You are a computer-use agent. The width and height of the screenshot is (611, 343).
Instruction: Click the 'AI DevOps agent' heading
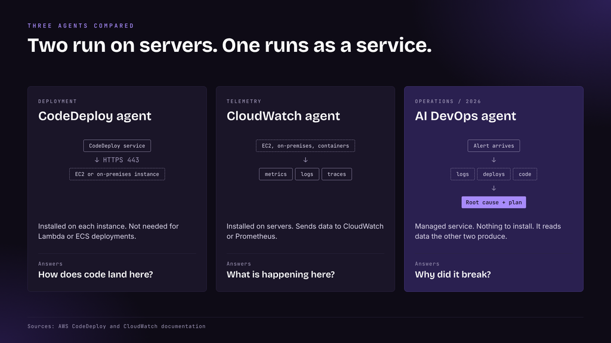click(x=465, y=116)
